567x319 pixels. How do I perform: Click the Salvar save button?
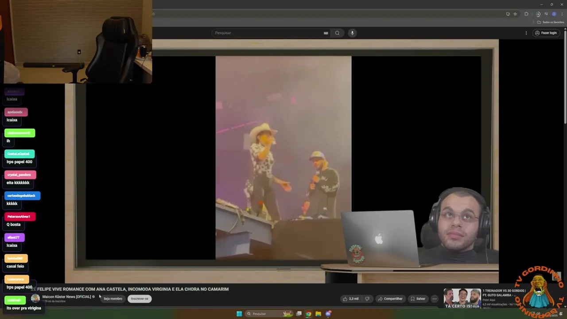click(x=418, y=299)
